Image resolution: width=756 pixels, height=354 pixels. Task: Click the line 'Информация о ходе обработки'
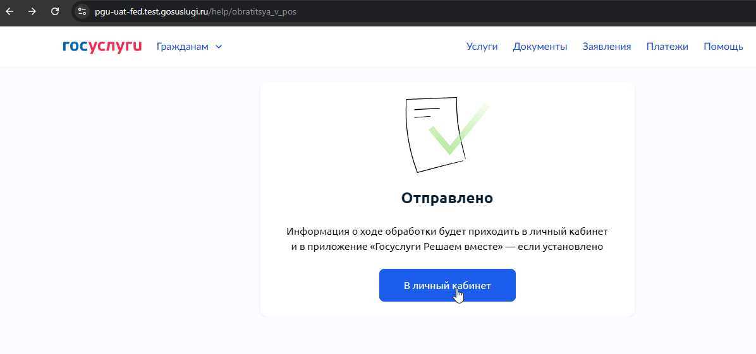click(x=448, y=231)
